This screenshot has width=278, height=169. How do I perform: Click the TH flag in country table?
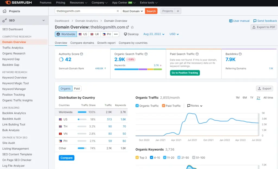point(60,127)
